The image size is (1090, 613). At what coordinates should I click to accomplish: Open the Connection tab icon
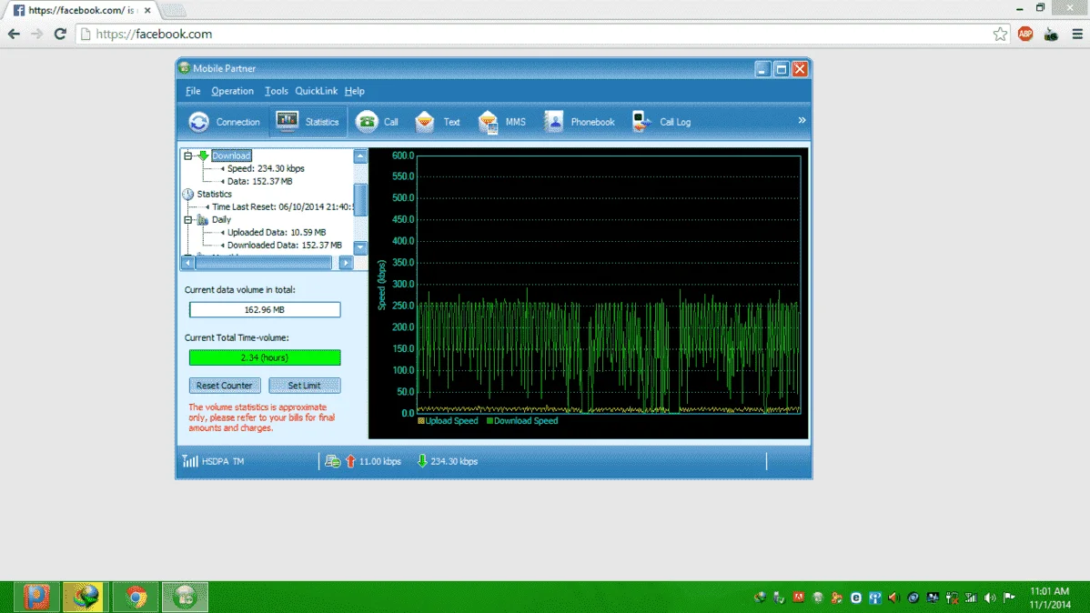pos(199,122)
